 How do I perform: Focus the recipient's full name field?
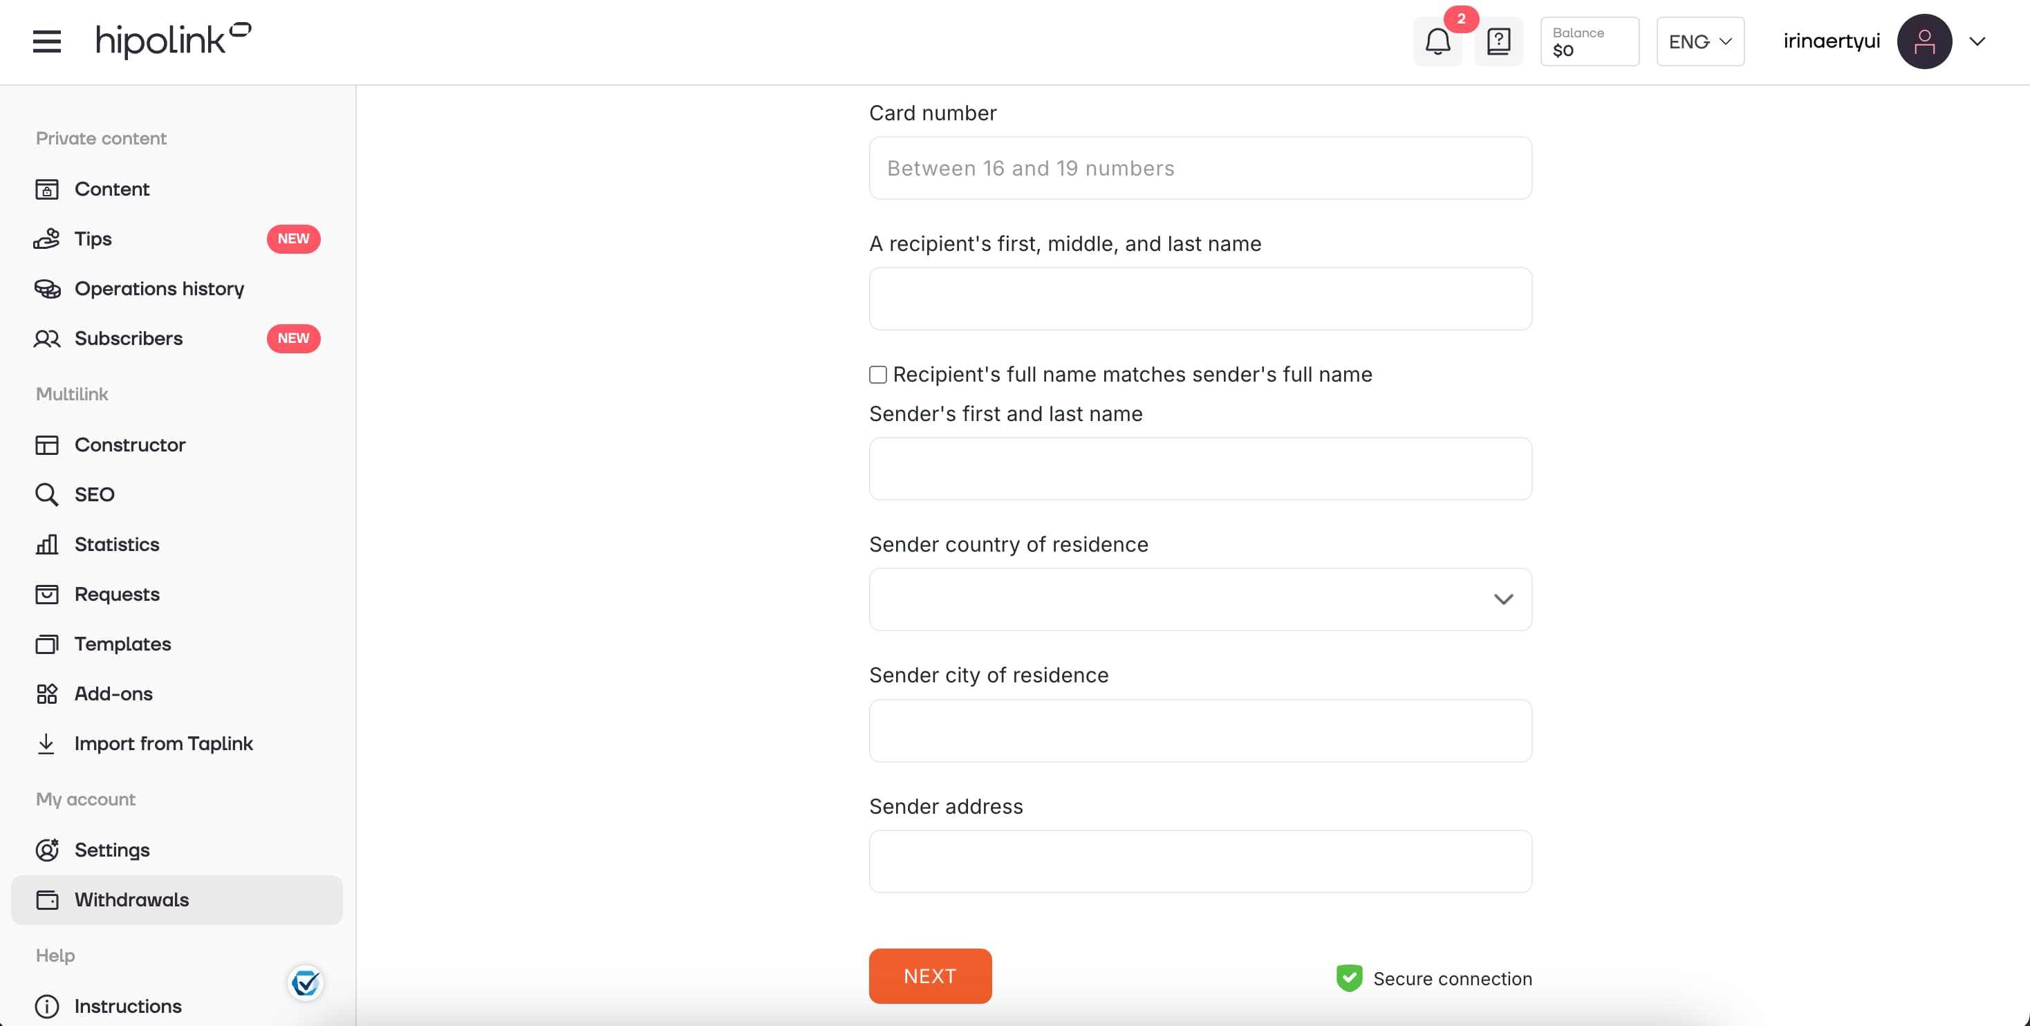pyautogui.click(x=1200, y=299)
